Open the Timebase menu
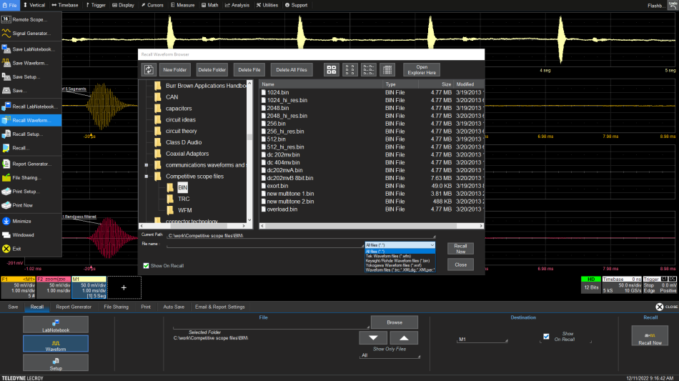The width and height of the screenshot is (679, 381). pos(65,5)
